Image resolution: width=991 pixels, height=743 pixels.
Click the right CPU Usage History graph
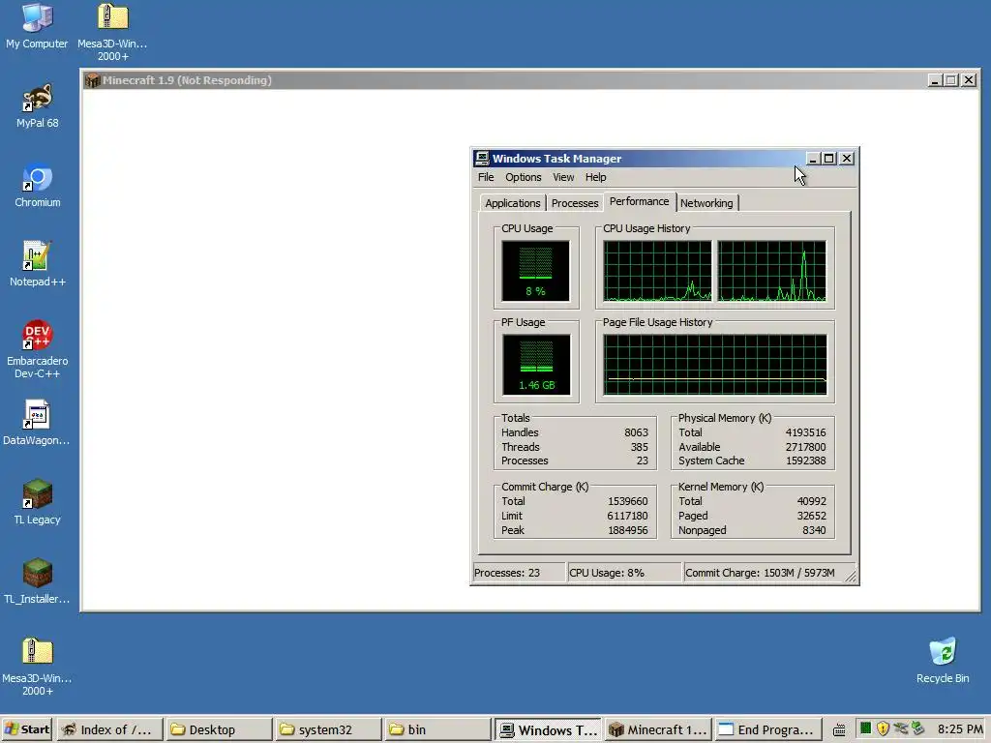pyautogui.click(x=771, y=271)
